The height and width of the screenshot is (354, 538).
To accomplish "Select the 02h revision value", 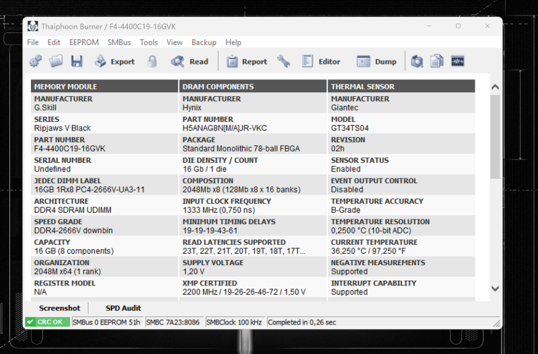I will click(x=338, y=149).
